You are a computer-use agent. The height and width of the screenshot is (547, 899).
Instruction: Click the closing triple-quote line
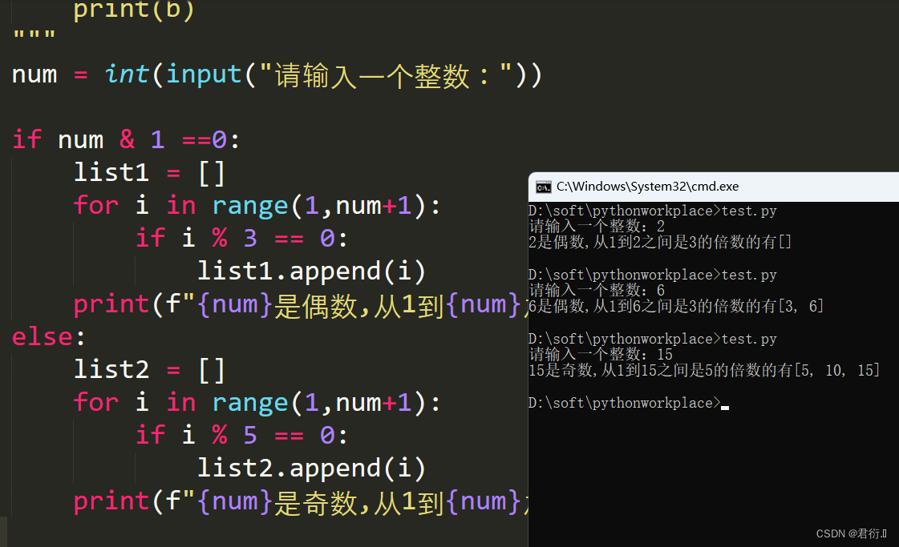coord(34,34)
